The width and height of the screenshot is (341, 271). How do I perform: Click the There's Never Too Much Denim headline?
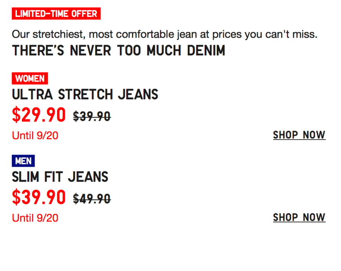coord(118,51)
